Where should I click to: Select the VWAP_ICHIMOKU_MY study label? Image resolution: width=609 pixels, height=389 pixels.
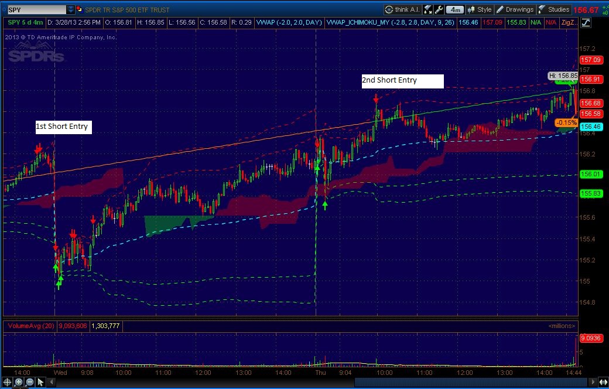pos(391,22)
